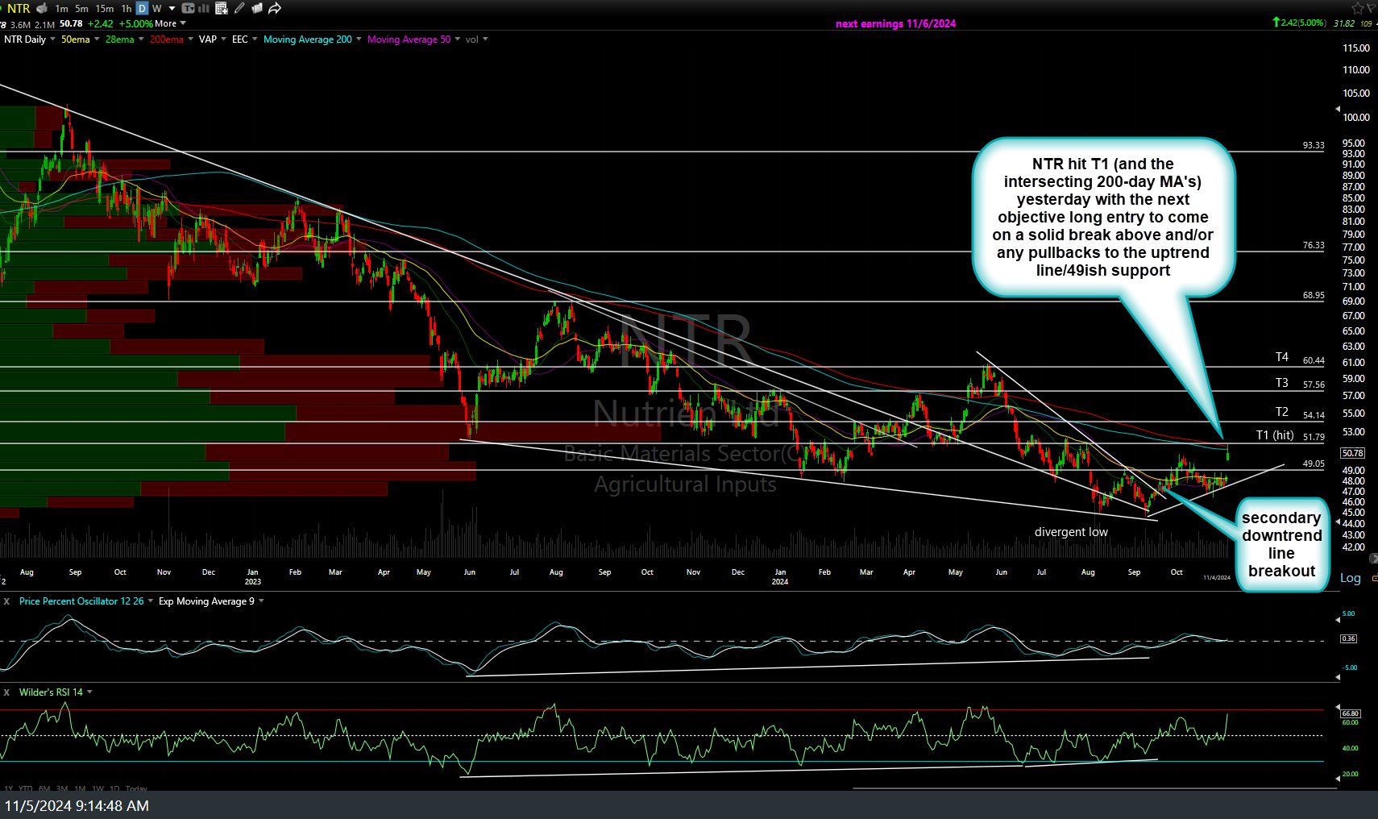Switch to the daily (D) timeframe
This screenshot has height=819, width=1378.
tap(142, 9)
